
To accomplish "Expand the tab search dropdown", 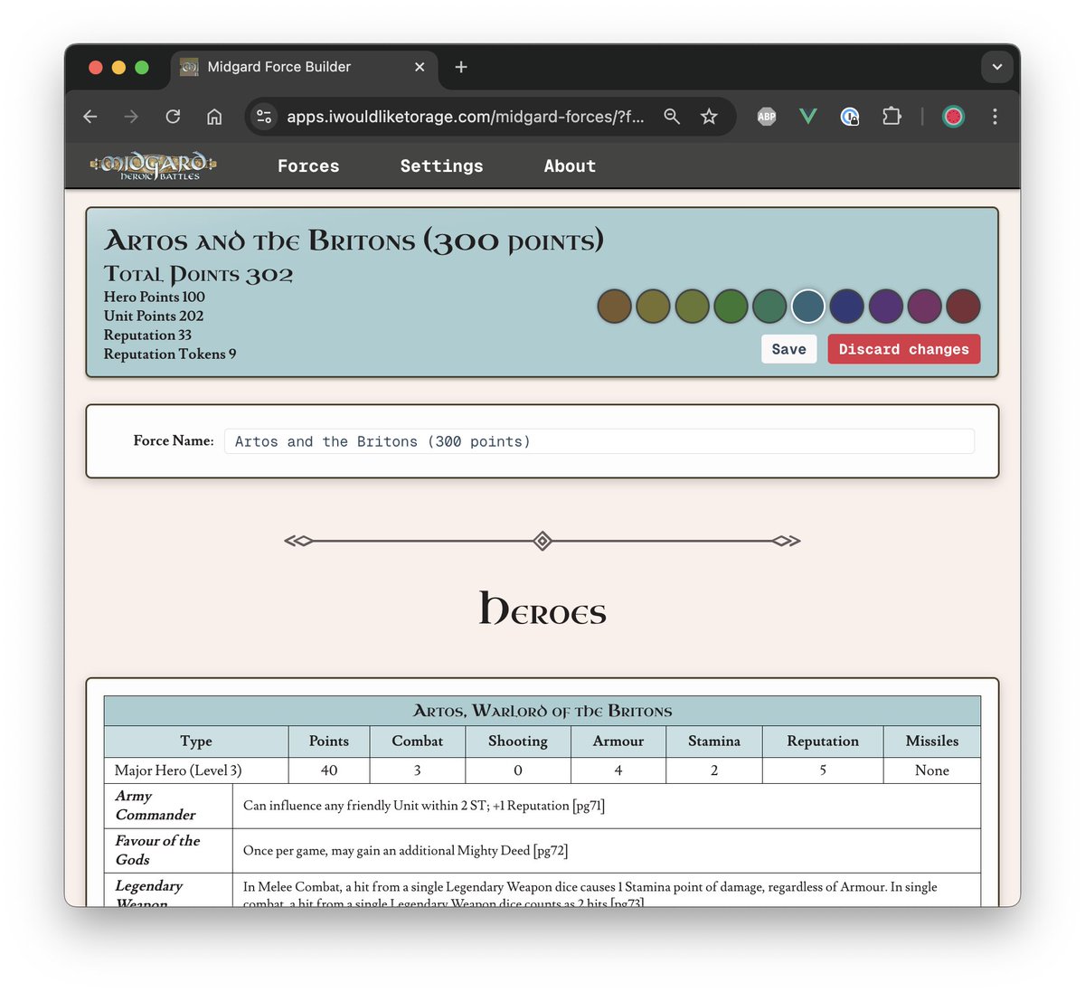I will tap(996, 67).
